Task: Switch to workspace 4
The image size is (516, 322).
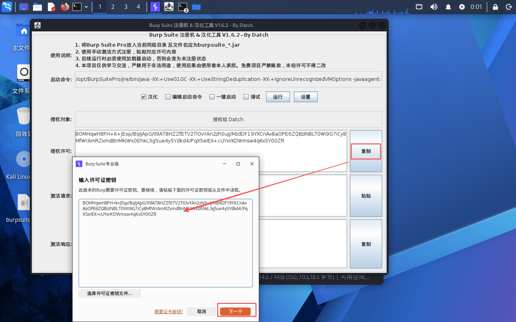Action: (x=139, y=7)
